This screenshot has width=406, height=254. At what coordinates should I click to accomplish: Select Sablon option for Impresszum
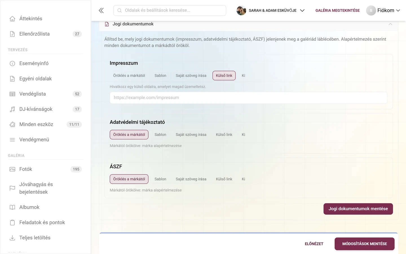pos(160,76)
